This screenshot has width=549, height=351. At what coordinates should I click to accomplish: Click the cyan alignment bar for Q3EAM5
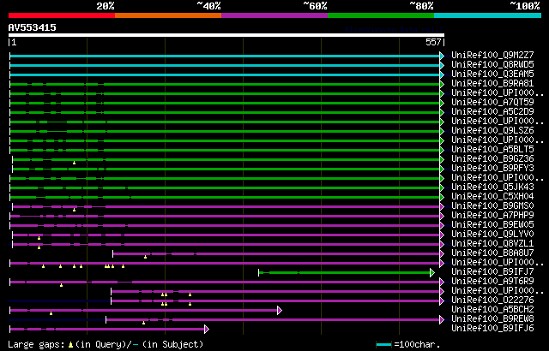pyautogui.click(x=225, y=74)
